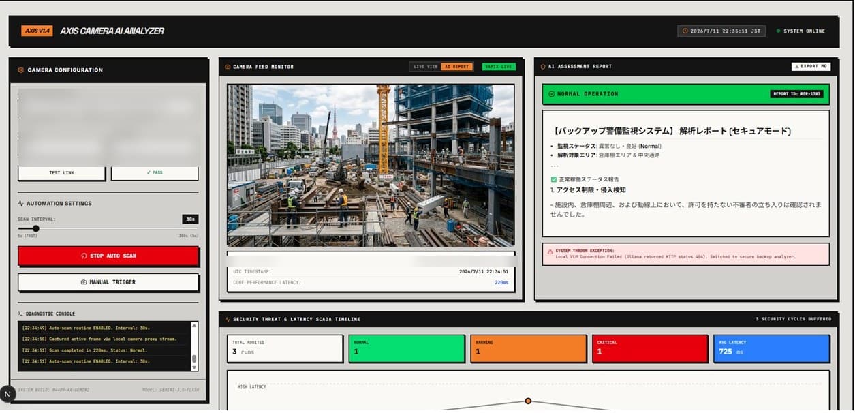The height and width of the screenshot is (413, 855).
Task: Click the orange Warning count card
Action: pyautogui.click(x=528, y=348)
